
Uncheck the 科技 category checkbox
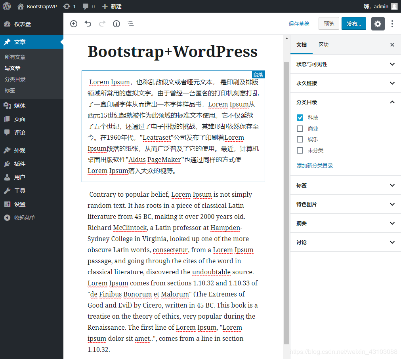pos(300,118)
